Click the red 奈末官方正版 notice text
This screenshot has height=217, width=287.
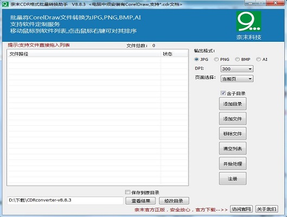(x=181, y=209)
